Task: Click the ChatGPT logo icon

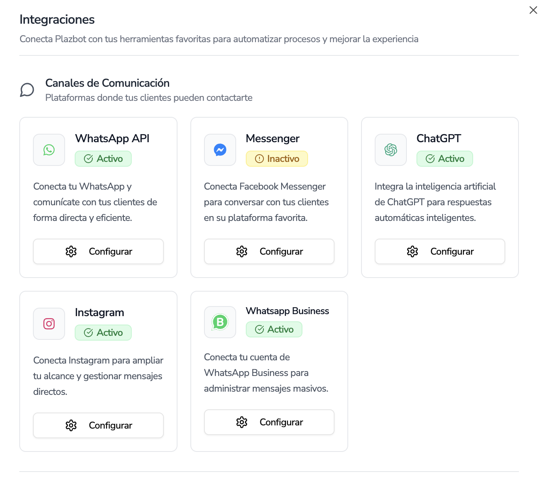Action: (x=391, y=150)
